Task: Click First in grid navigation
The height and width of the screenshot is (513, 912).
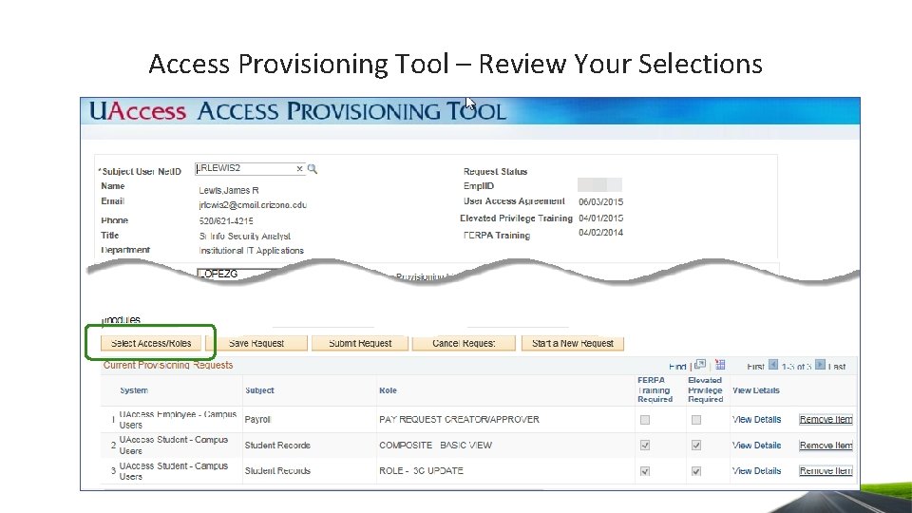Action: coord(755,367)
